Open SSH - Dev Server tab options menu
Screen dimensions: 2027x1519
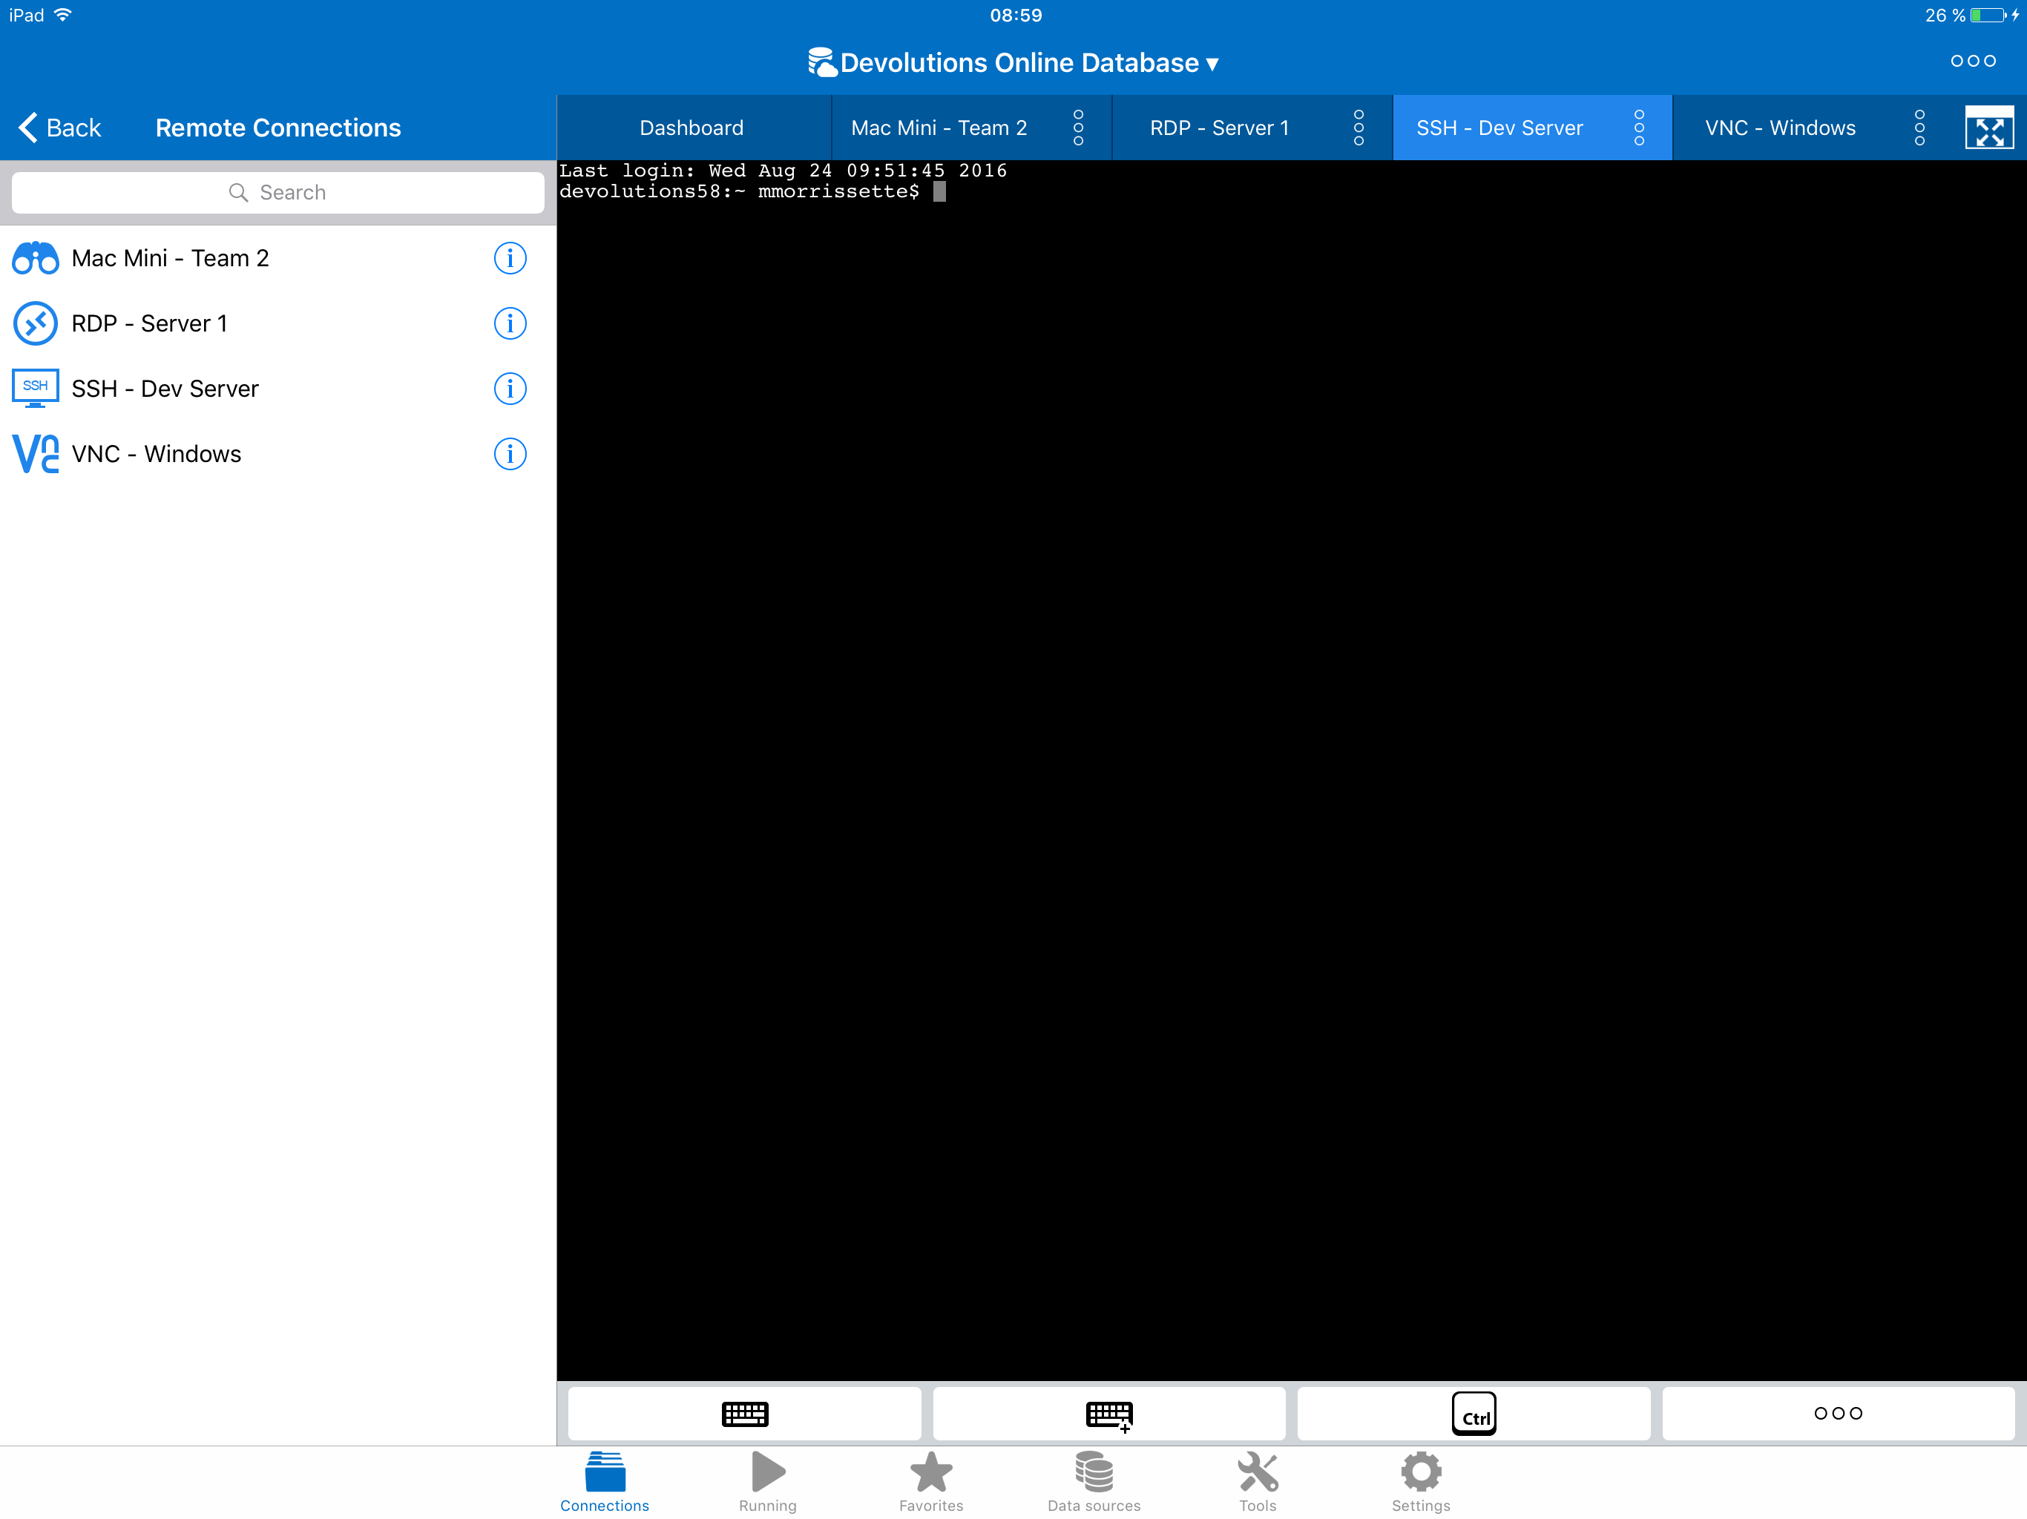tap(1638, 128)
